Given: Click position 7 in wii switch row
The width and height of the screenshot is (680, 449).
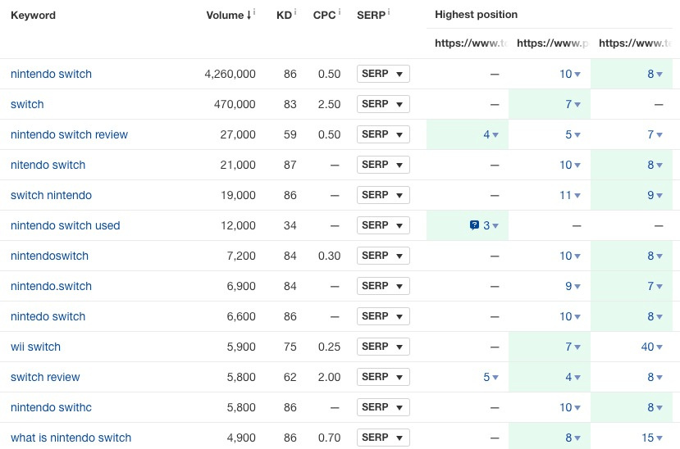Looking at the screenshot, I should click(x=573, y=347).
